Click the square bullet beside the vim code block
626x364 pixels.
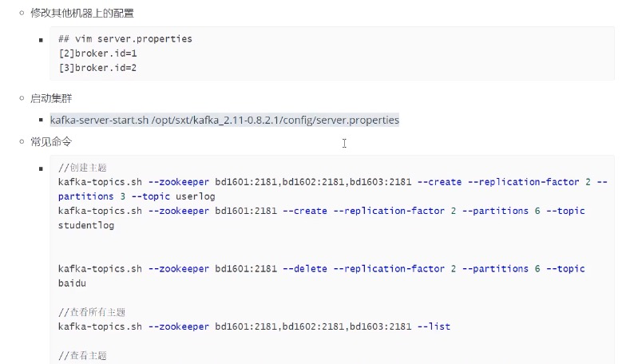click(41, 39)
